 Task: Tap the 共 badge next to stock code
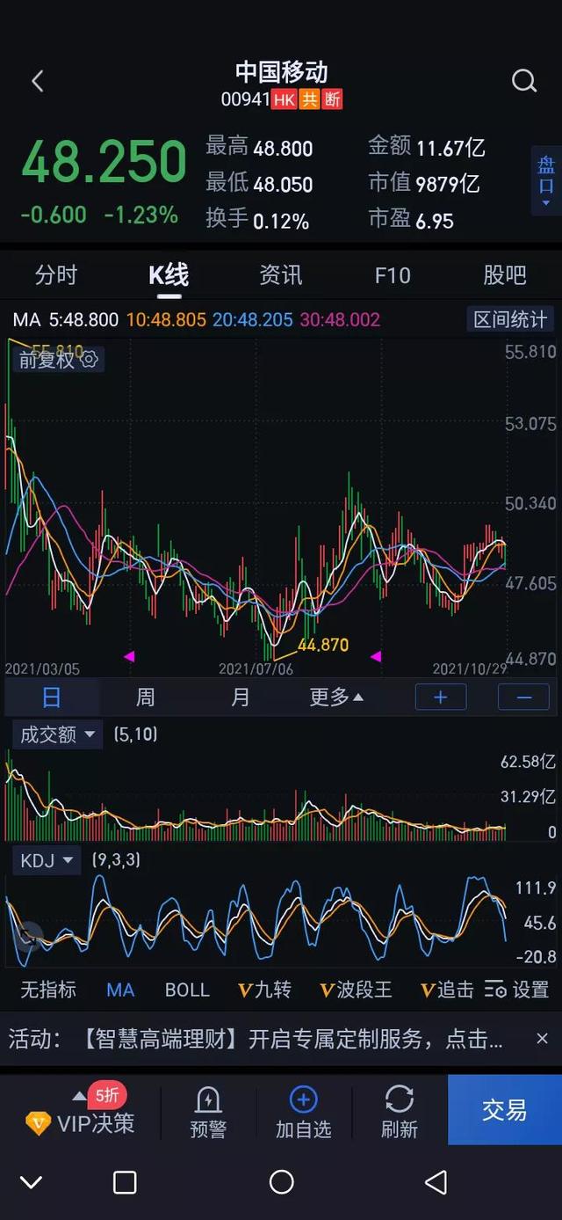309,100
